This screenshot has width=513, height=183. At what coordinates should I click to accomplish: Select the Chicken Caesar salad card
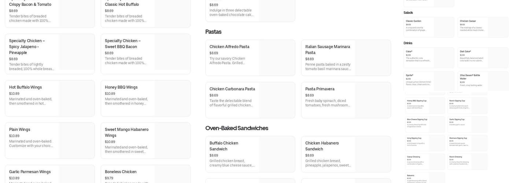[x=483, y=27]
